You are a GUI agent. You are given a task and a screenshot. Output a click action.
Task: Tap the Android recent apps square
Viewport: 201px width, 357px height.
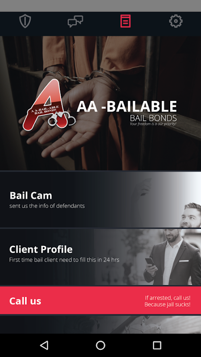click(157, 345)
